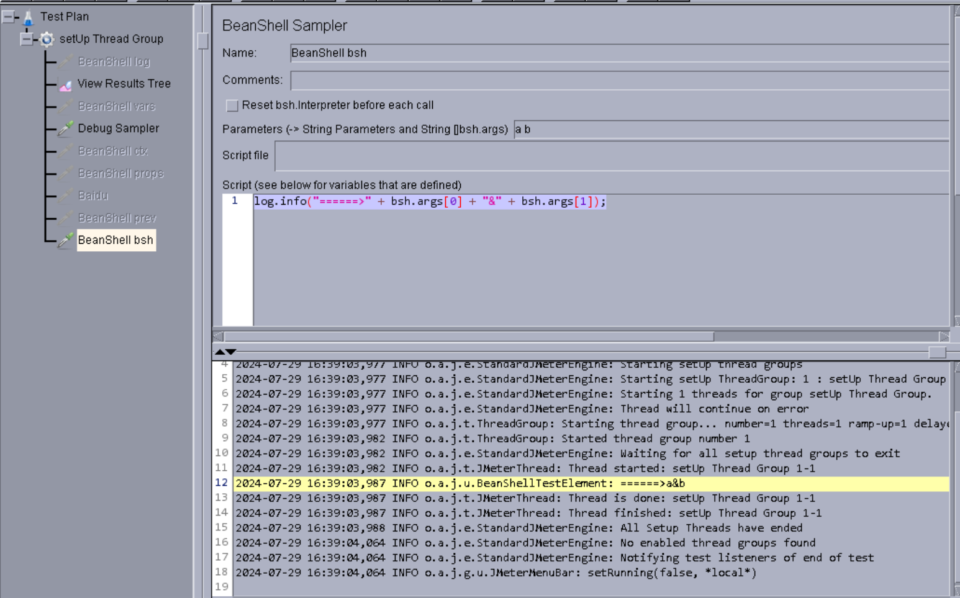Viewport: 960px width, 598px height.
Task: Click the up arrow above log panel
Action: click(219, 352)
